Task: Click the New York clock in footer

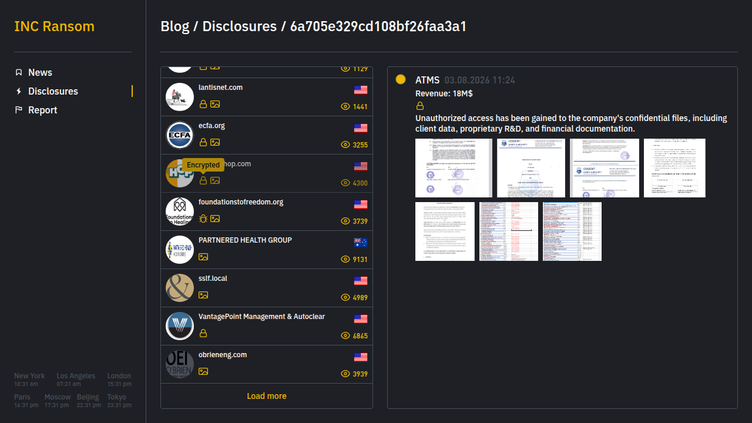Action: click(x=29, y=380)
